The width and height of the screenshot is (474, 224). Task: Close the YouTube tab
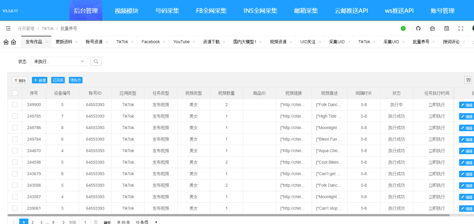point(194,42)
